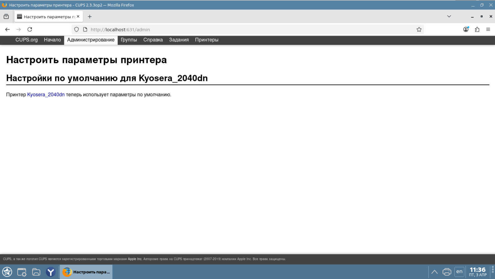Open the Firefox extensions puzzle icon
495x279 pixels.
coord(477,29)
